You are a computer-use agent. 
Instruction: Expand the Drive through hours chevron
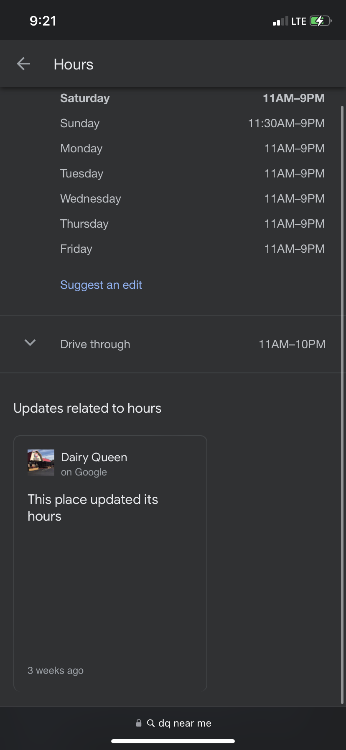[30, 343]
